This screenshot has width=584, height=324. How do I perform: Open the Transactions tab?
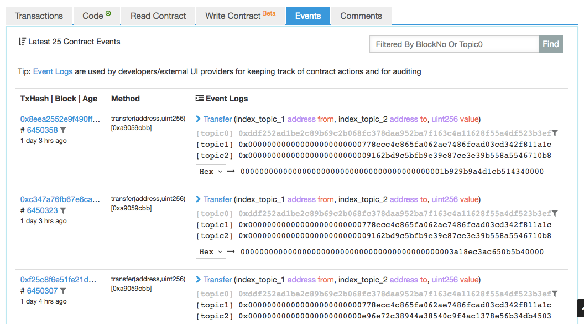pyautogui.click(x=39, y=16)
